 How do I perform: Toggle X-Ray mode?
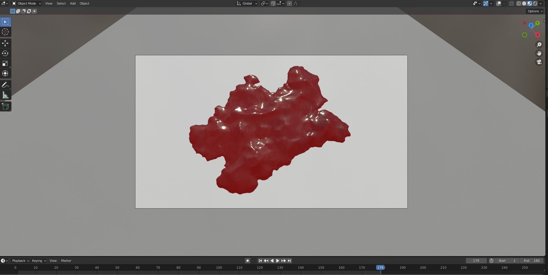(x=512, y=3)
